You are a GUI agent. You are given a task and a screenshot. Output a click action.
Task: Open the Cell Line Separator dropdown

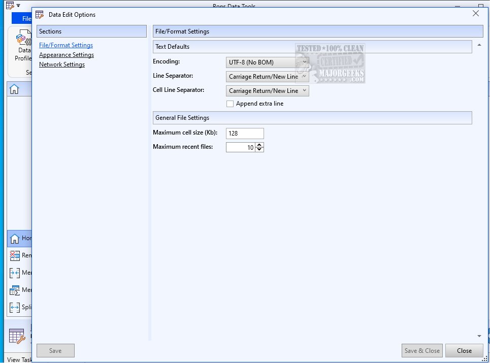[x=267, y=90]
